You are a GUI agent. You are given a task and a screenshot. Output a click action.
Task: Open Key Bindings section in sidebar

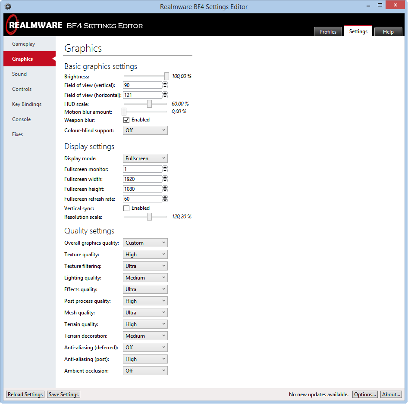coord(29,104)
